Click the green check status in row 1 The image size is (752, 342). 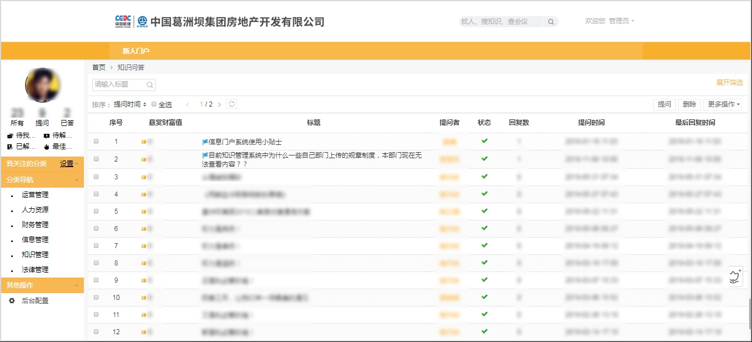point(484,141)
